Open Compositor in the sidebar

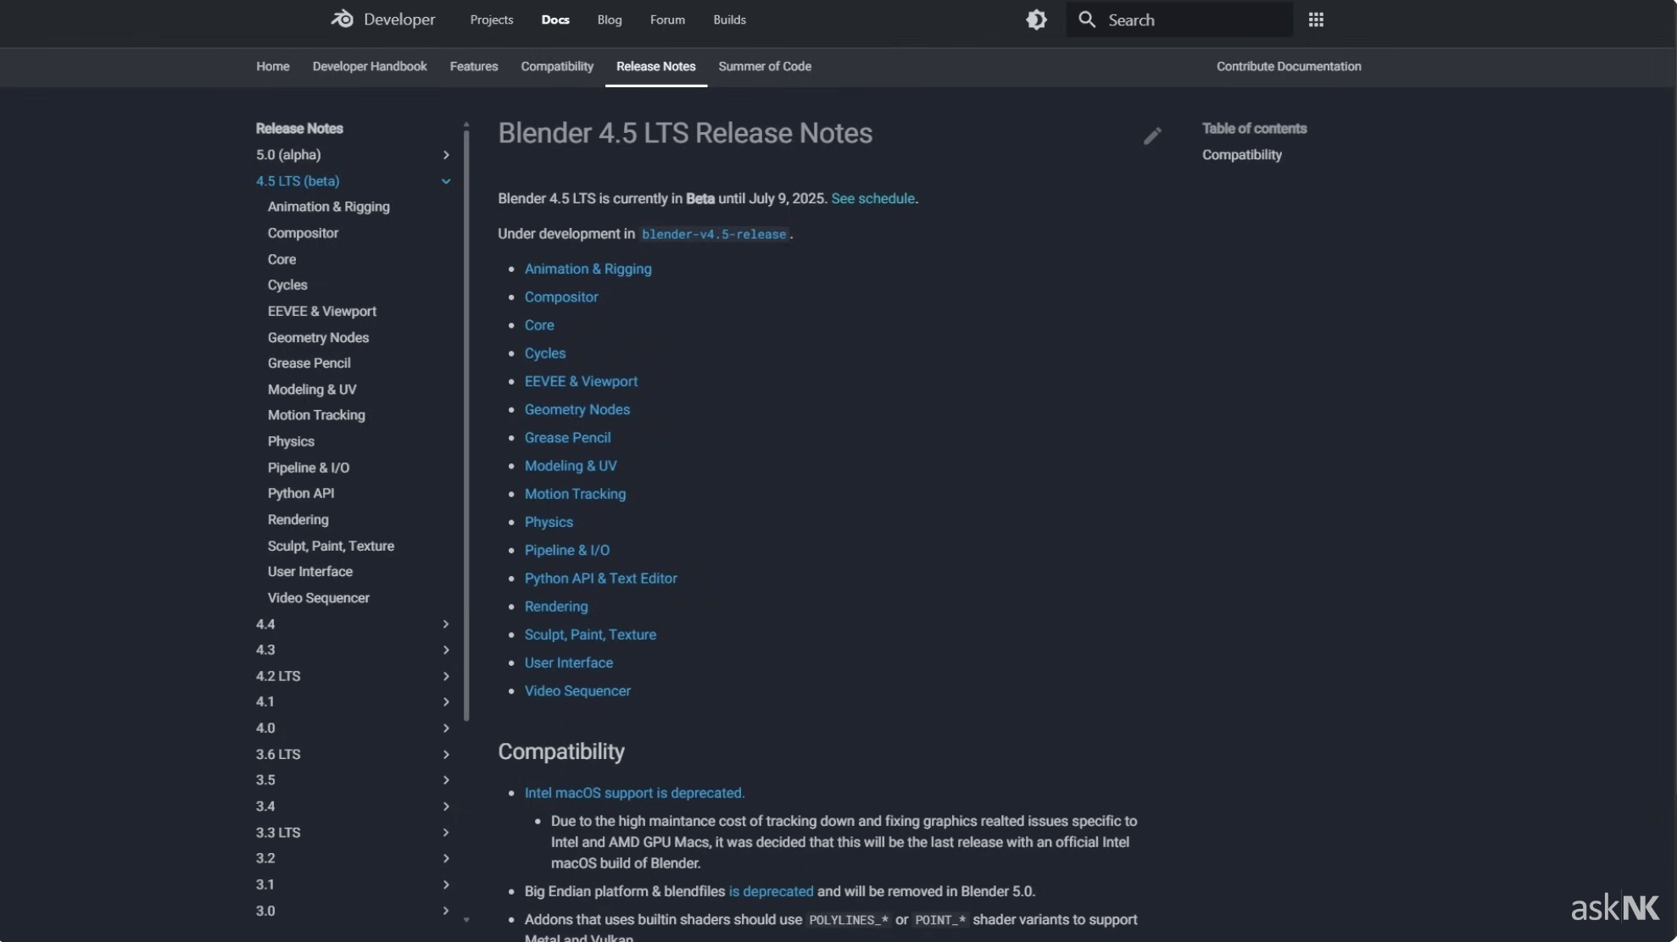303,233
